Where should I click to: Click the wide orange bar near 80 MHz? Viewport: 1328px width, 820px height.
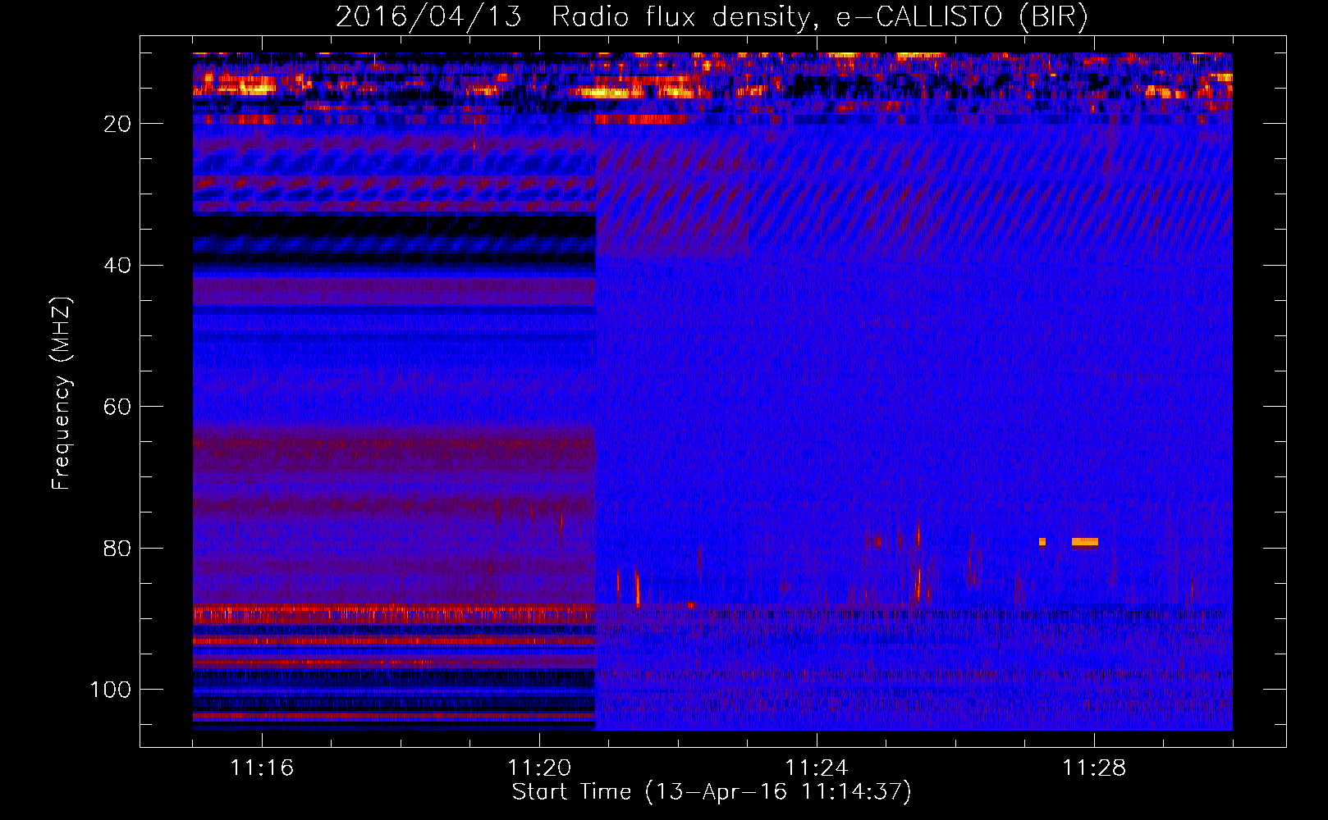point(1085,542)
